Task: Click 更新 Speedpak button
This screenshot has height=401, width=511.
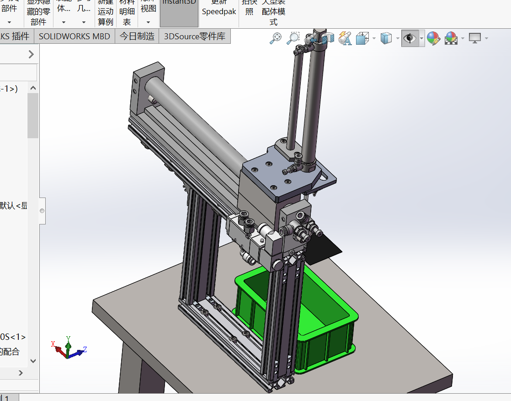Action: pyautogui.click(x=218, y=9)
